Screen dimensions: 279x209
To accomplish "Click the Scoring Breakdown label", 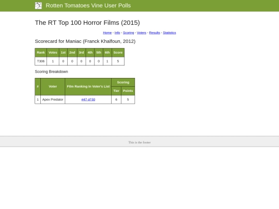I will tap(52, 72).
